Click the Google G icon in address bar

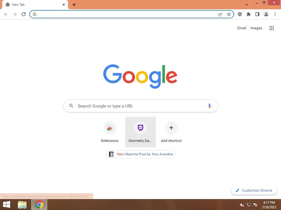tap(35, 14)
